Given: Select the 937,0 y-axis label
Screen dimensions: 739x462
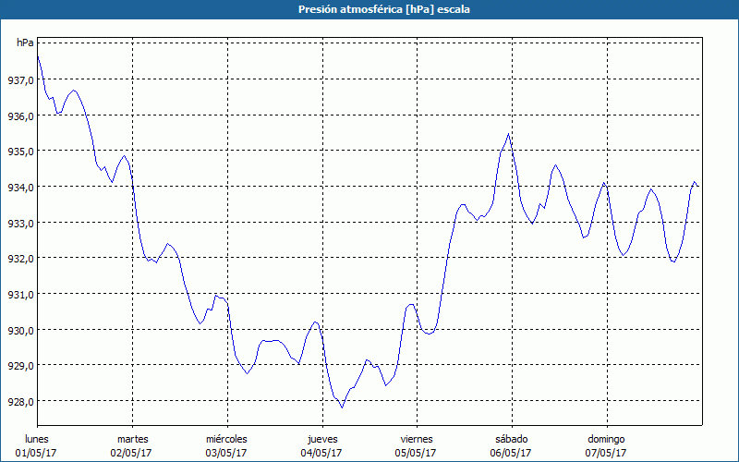Looking at the screenshot, I should point(19,80).
